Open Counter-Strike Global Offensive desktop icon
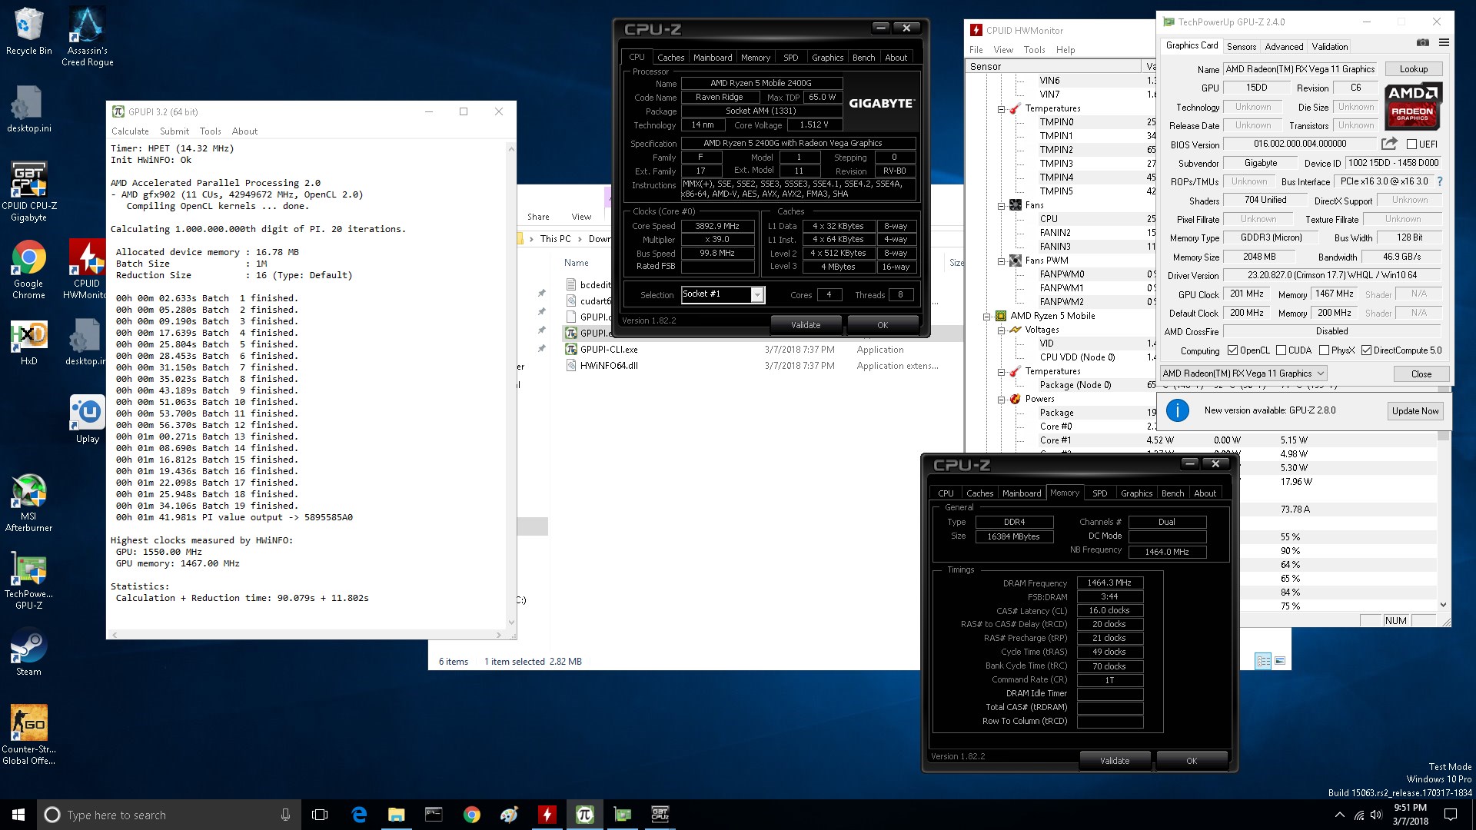Screen dimensions: 1476x830 click(28, 735)
